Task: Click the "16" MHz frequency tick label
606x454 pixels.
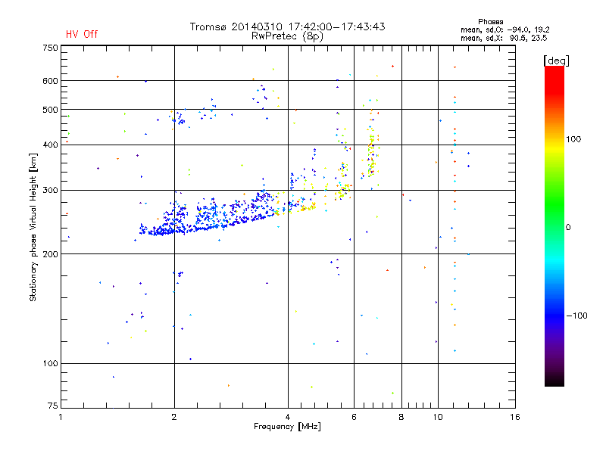Action: click(x=515, y=417)
